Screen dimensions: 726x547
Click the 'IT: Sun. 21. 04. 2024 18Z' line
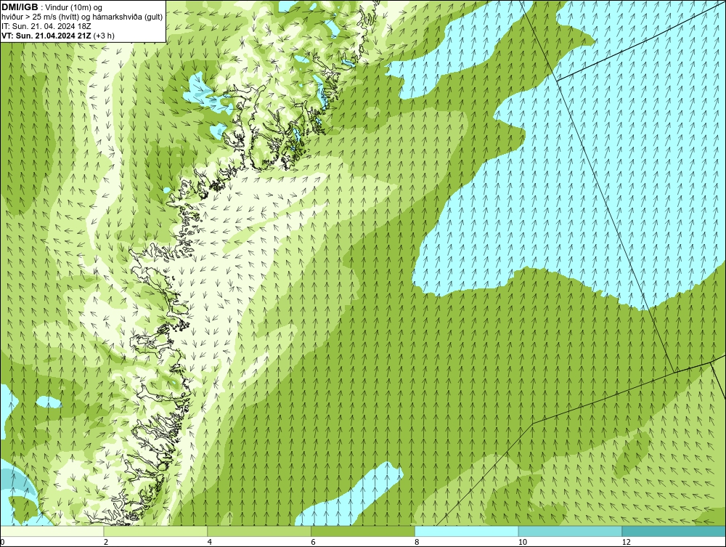[x=46, y=26]
